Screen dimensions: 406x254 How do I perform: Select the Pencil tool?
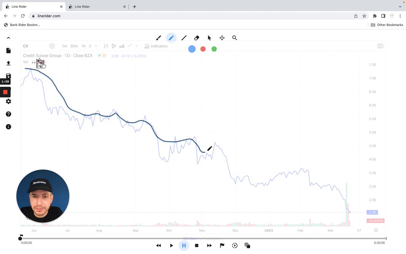pyautogui.click(x=171, y=38)
